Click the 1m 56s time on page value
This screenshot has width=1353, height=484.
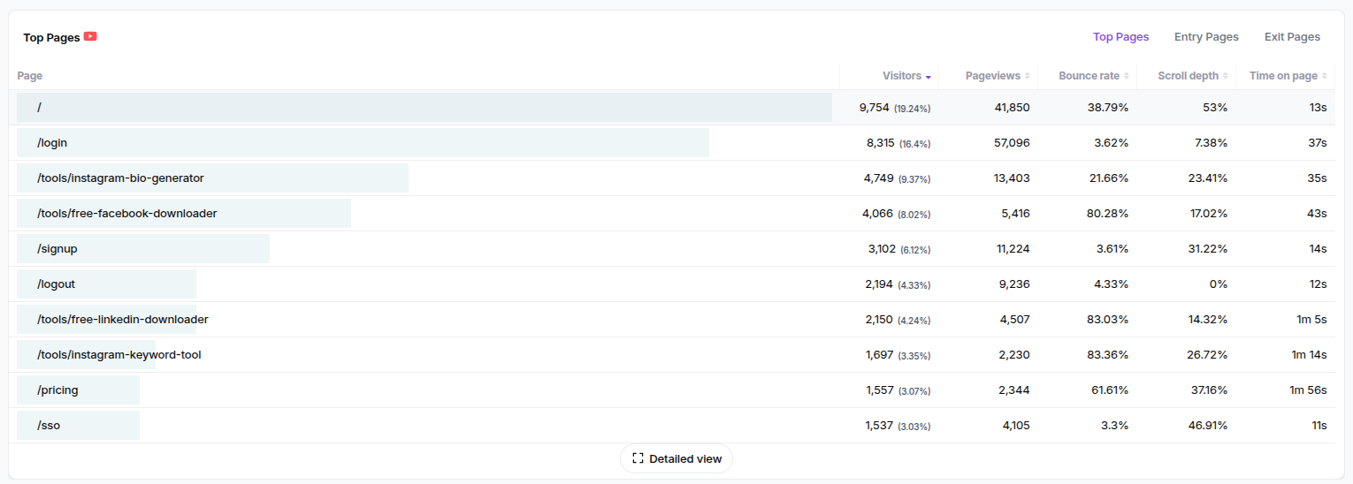tap(1308, 389)
